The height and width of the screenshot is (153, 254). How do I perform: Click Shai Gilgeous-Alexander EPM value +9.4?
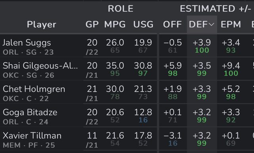tap(231, 66)
